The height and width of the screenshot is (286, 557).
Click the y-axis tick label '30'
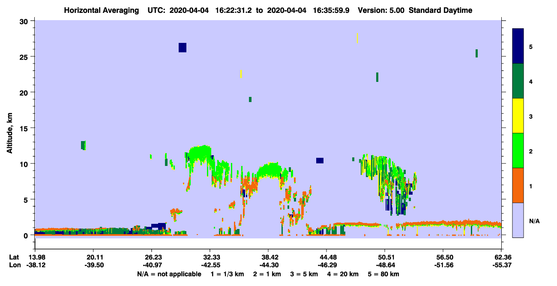(24, 21)
